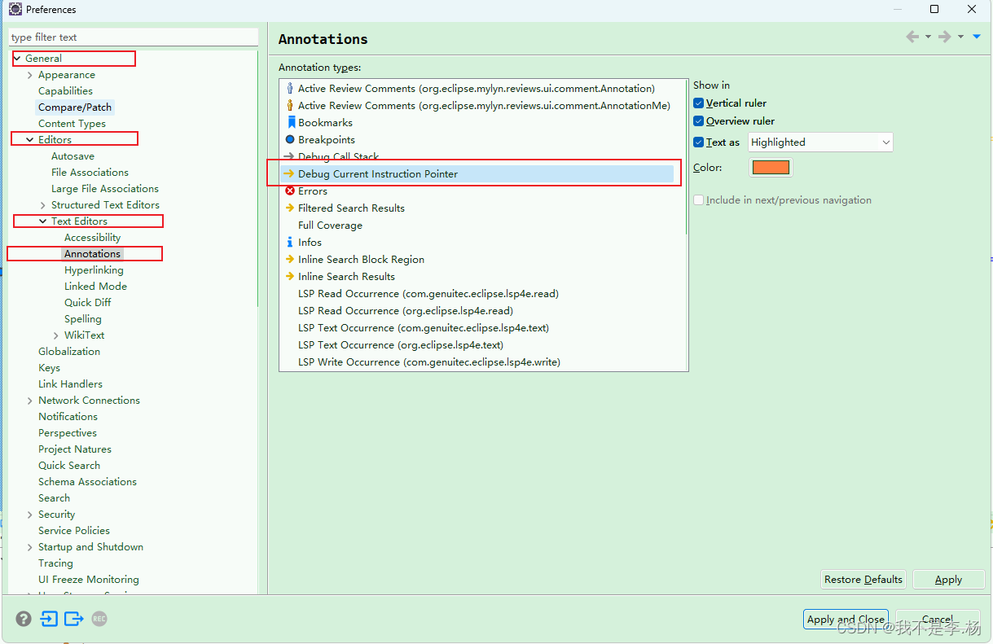The height and width of the screenshot is (644, 993).
Task: Collapse the General tree node
Action: coord(17,59)
